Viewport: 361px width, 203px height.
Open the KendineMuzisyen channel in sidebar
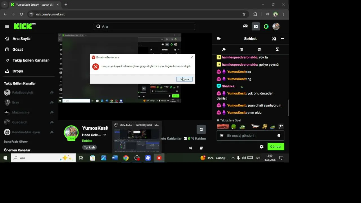click(x=25, y=132)
